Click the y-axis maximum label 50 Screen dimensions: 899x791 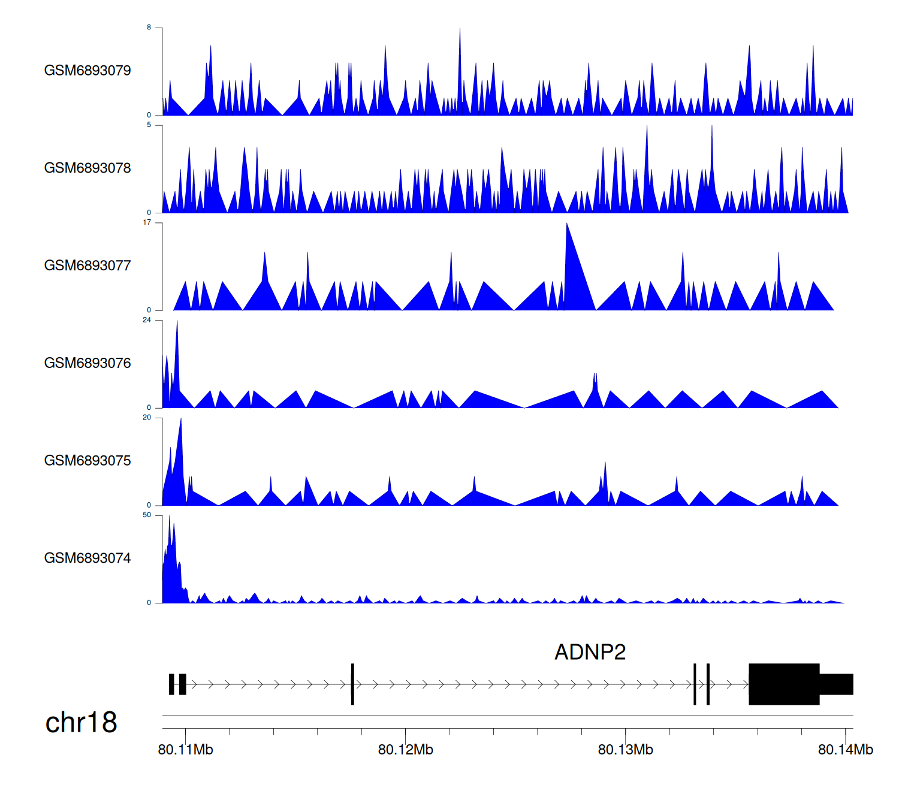[147, 515]
